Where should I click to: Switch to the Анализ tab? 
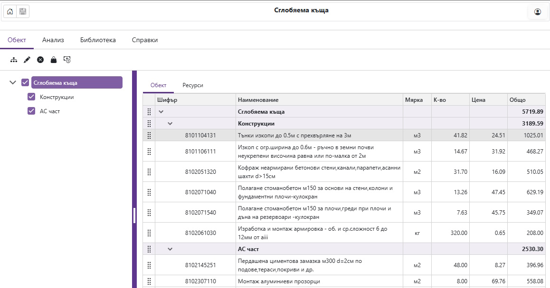point(53,40)
